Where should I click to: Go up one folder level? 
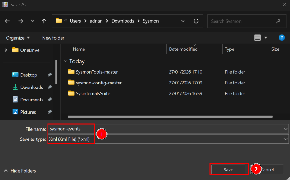pyautogui.click(x=44, y=21)
